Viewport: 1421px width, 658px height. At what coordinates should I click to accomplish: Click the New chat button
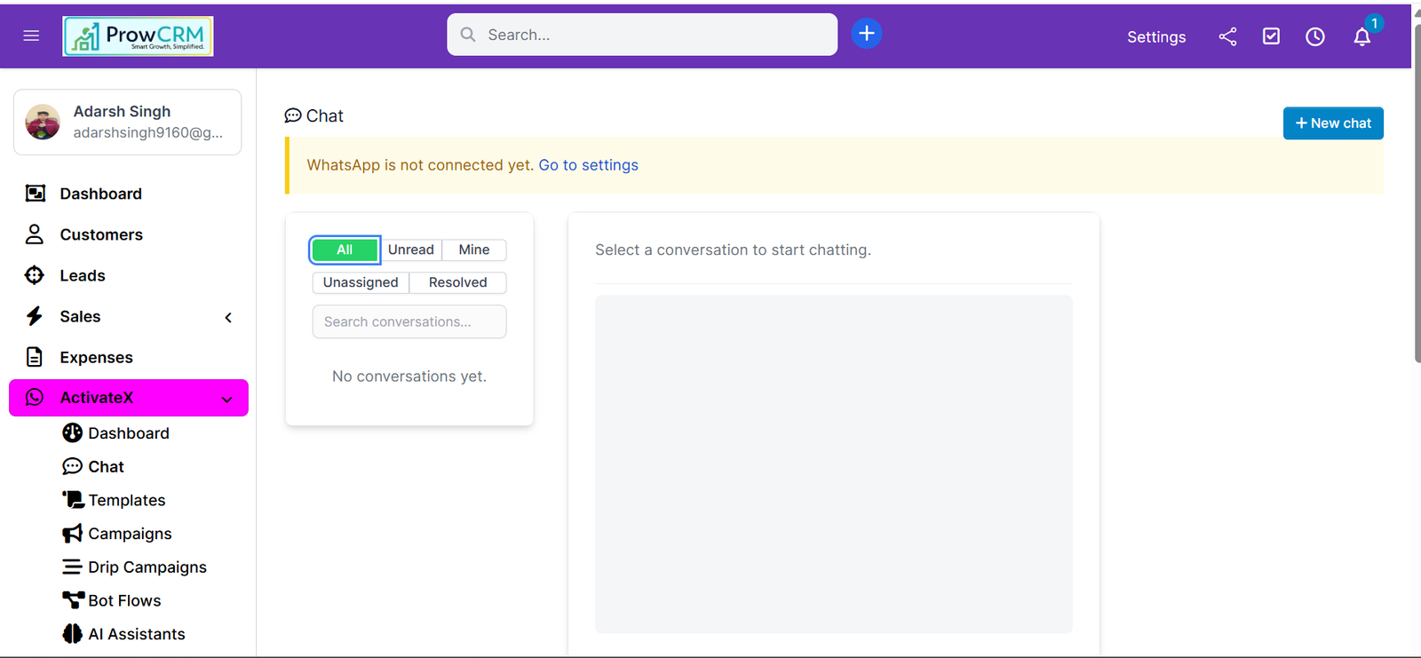click(1333, 123)
